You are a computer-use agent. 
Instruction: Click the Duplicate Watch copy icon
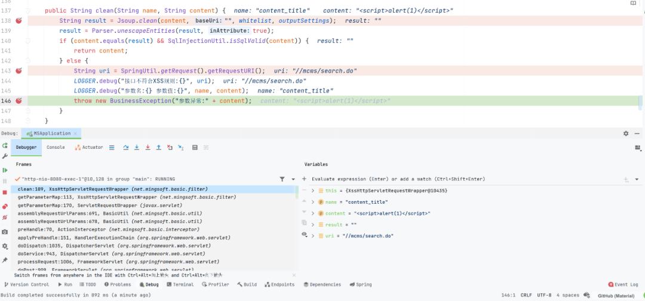[x=304, y=222]
